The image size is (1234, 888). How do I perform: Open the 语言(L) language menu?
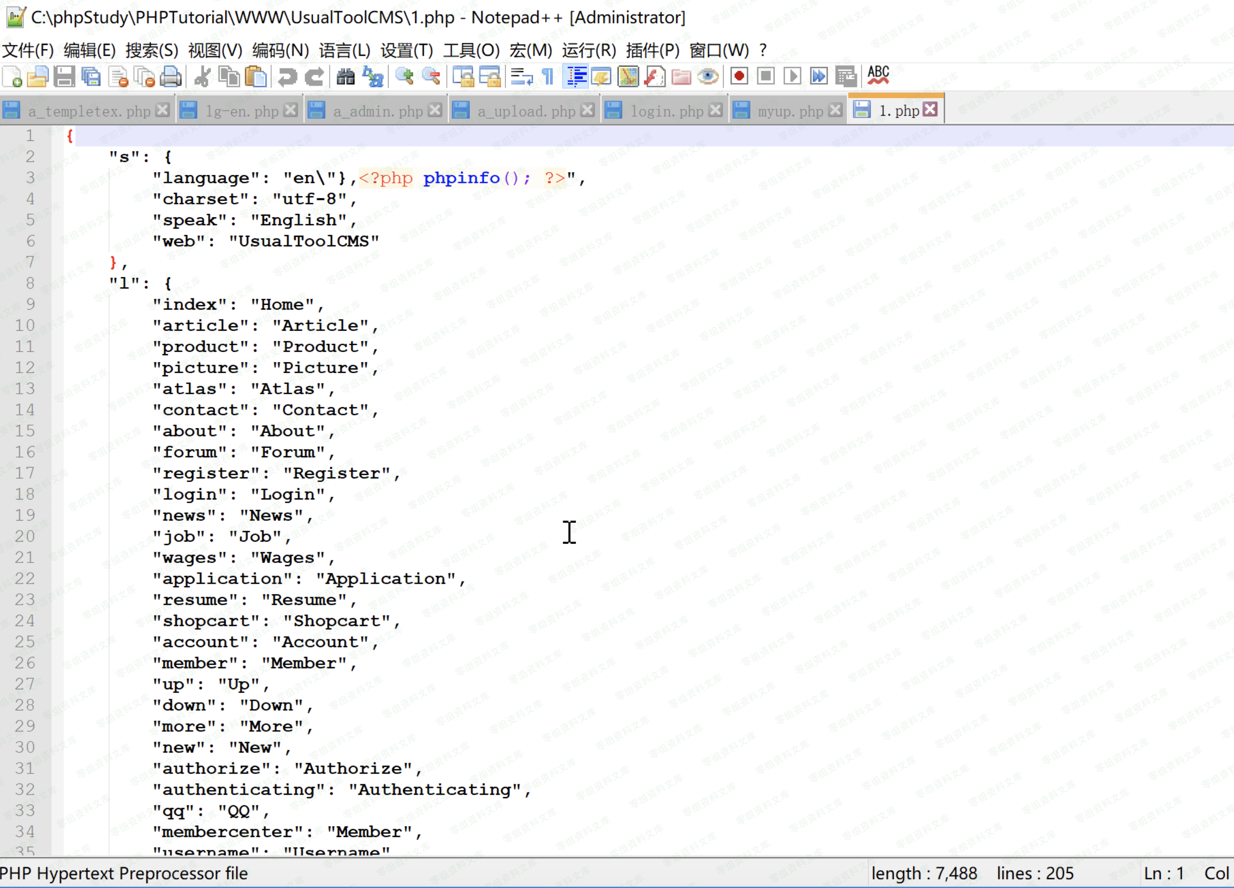344,51
